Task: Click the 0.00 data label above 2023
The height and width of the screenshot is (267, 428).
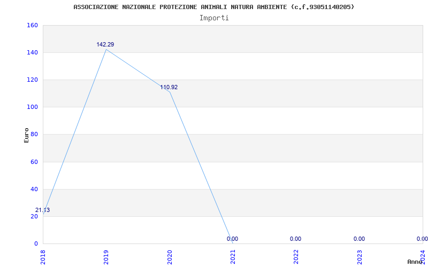Action: coord(359,239)
